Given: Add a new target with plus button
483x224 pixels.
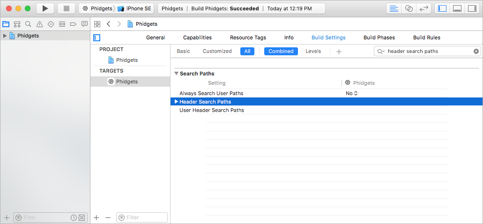Looking at the screenshot, I should coord(96,217).
